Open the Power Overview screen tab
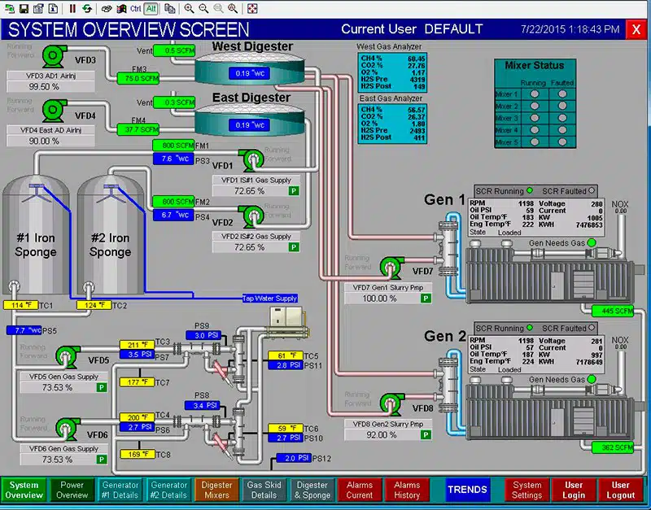The width and height of the screenshot is (651, 510). pos(72,490)
